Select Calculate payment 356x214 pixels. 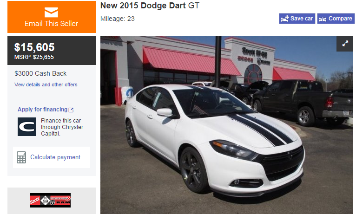click(x=52, y=157)
